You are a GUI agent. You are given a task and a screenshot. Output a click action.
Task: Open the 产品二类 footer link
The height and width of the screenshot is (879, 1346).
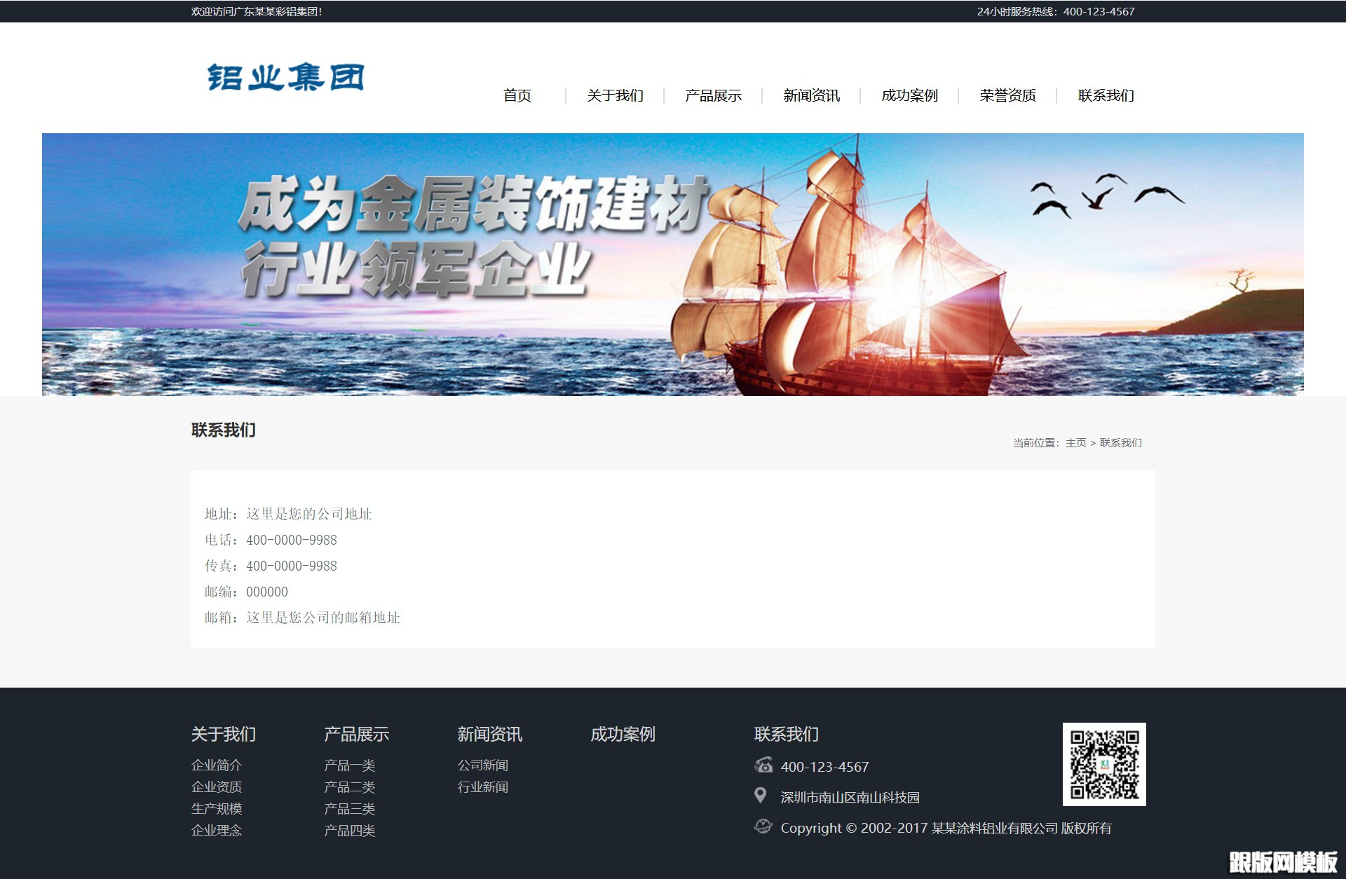click(348, 788)
